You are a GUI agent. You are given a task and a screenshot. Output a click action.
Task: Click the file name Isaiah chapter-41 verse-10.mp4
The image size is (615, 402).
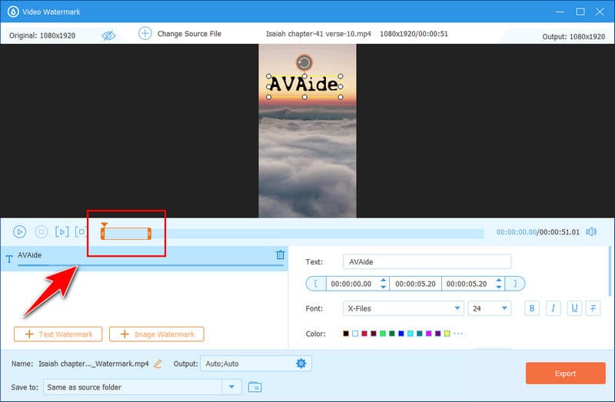(318, 34)
